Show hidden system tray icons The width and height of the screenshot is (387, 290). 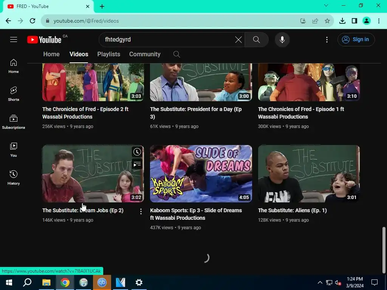(x=320, y=282)
